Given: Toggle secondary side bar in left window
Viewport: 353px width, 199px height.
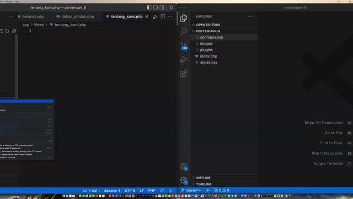Looking at the screenshot, I should click(x=162, y=7).
